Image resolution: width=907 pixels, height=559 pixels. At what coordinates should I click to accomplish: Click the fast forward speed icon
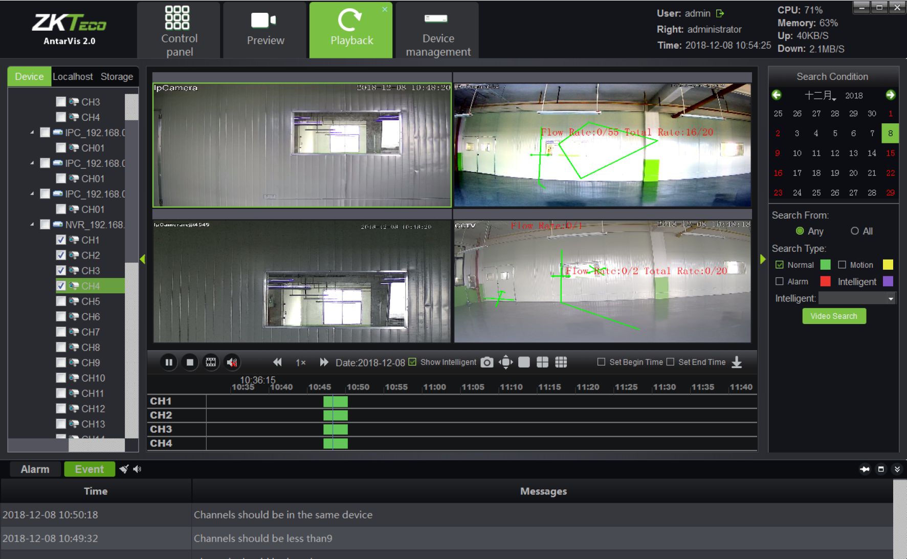323,362
